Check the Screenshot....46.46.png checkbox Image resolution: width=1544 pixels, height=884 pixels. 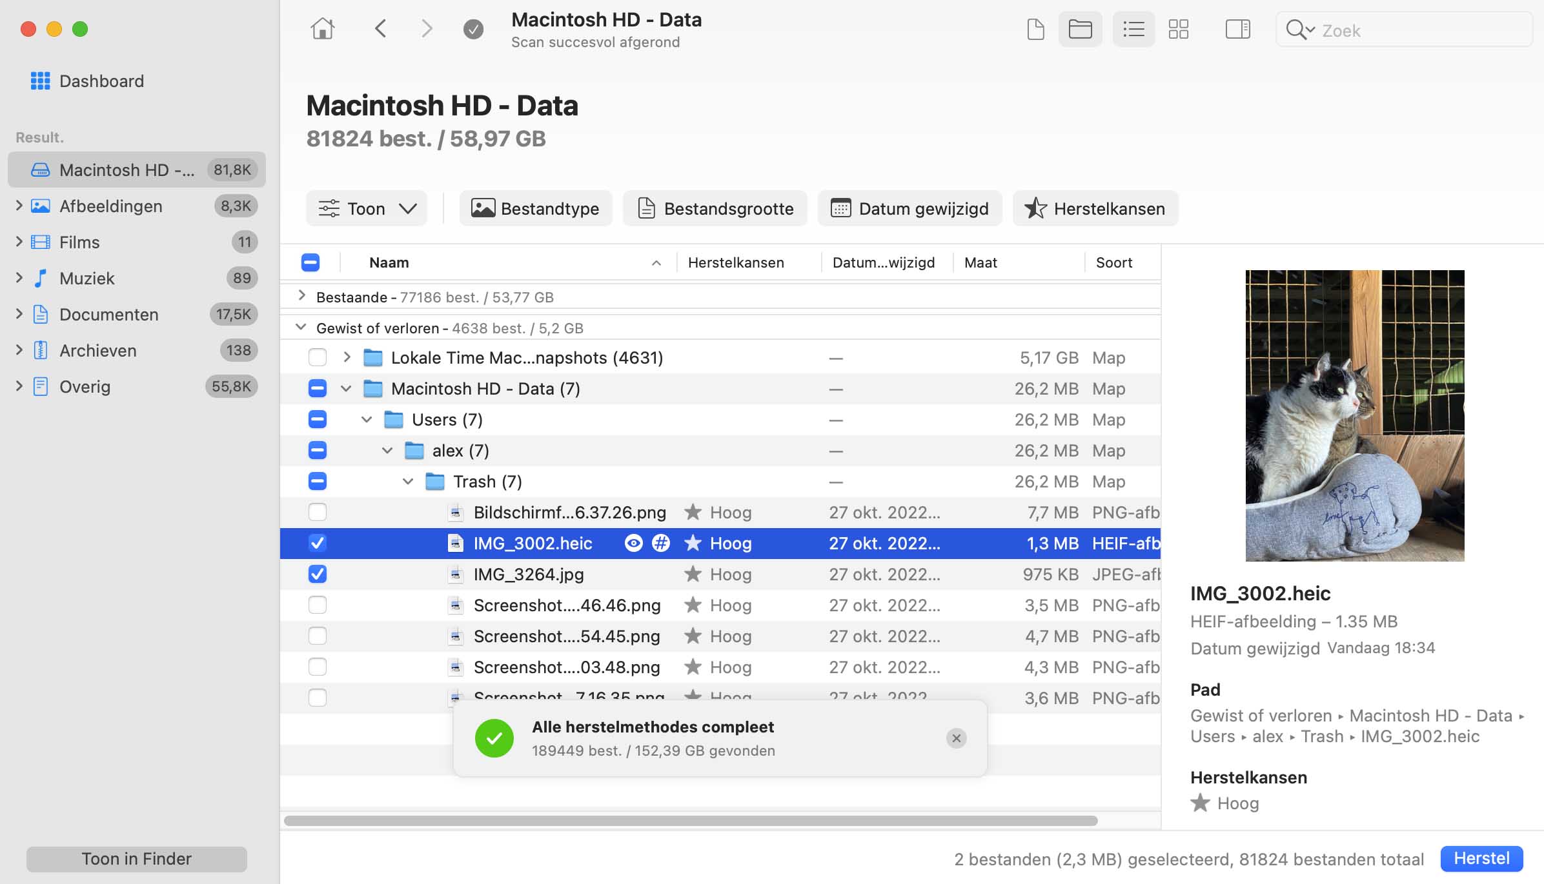tap(317, 605)
